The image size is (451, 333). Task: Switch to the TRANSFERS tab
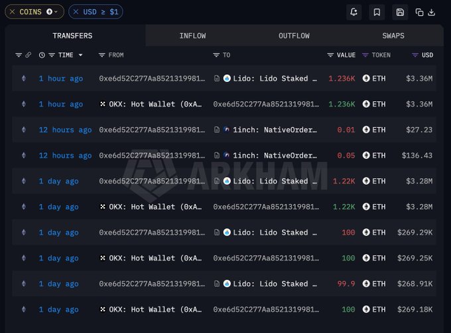[x=72, y=36]
